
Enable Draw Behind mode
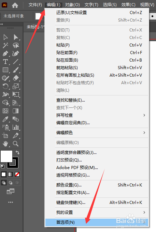coord(11,183)
